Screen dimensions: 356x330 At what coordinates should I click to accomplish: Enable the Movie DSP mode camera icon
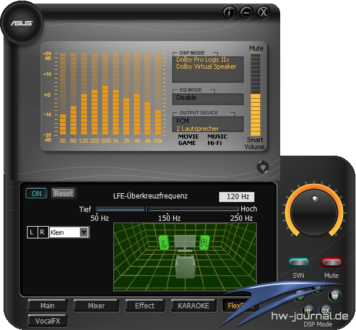coord(335,295)
